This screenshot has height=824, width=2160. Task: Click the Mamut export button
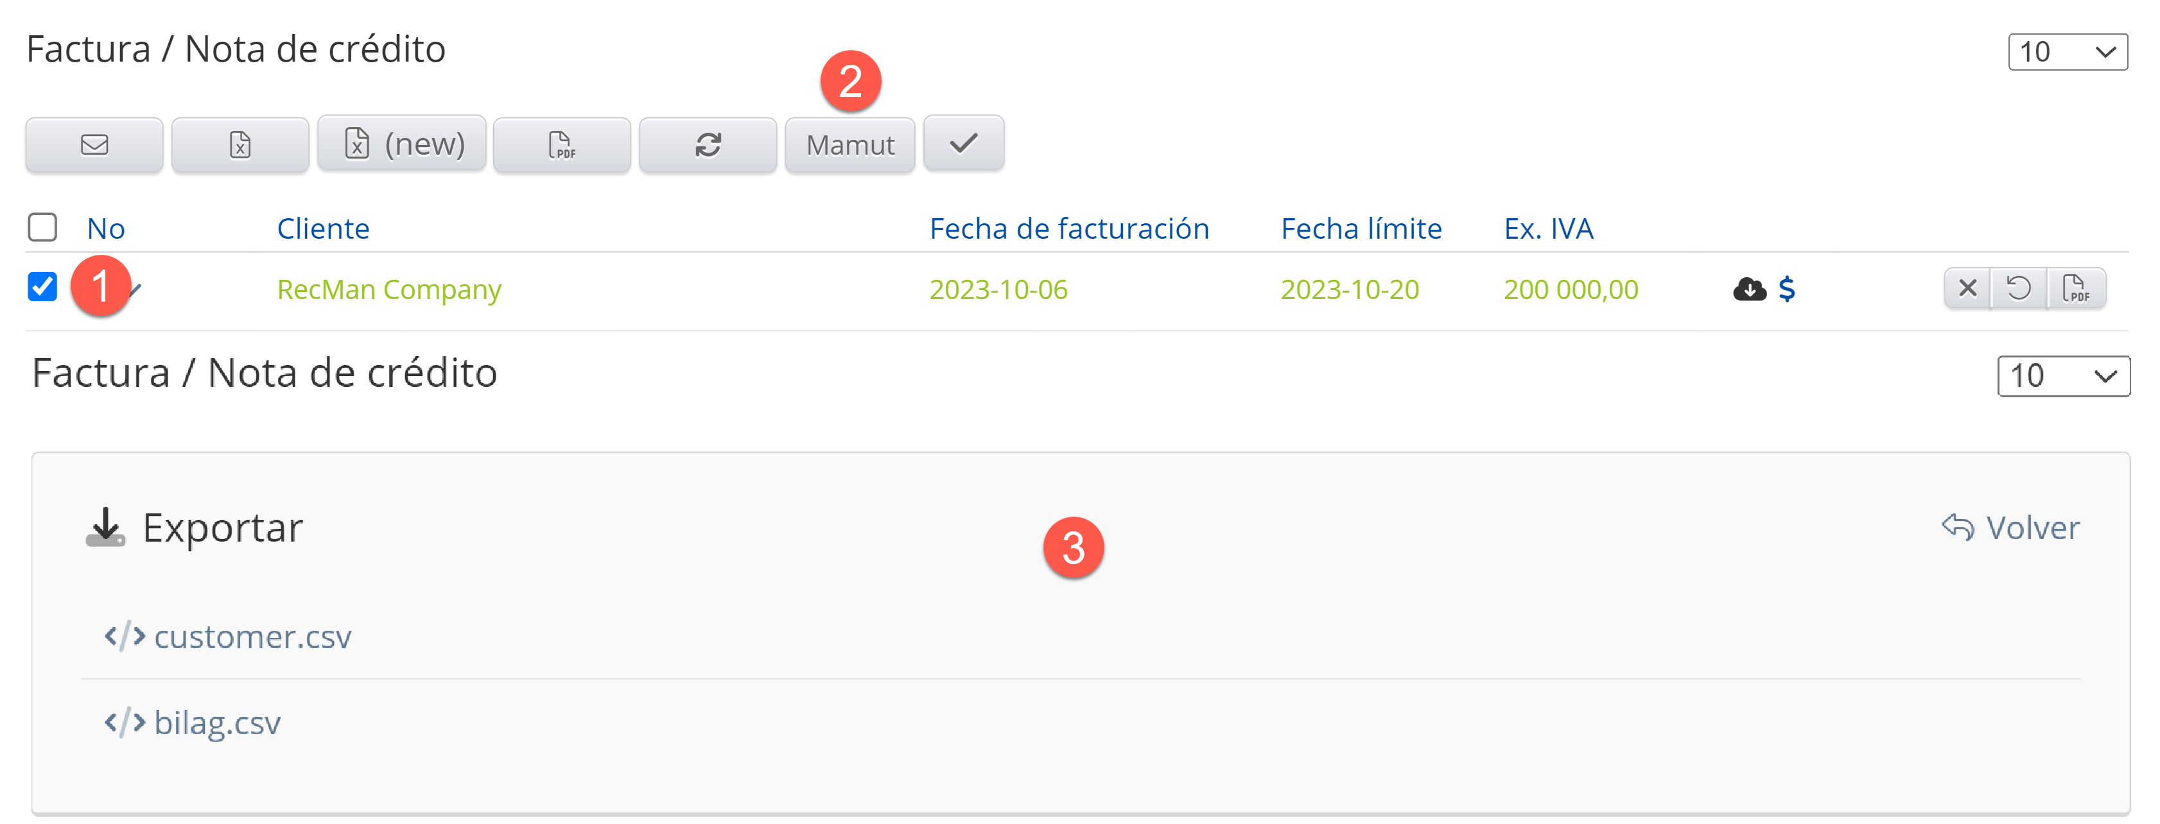tap(849, 145)
